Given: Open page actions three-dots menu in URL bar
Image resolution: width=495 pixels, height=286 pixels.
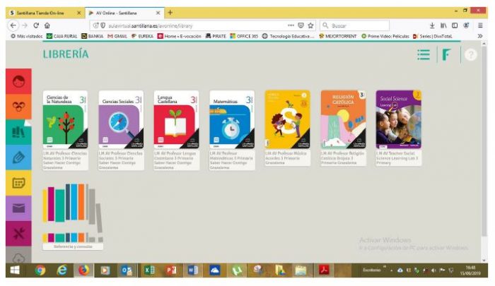Looking at the screenshot, I should pyautogui.click(x=291, y=25).
